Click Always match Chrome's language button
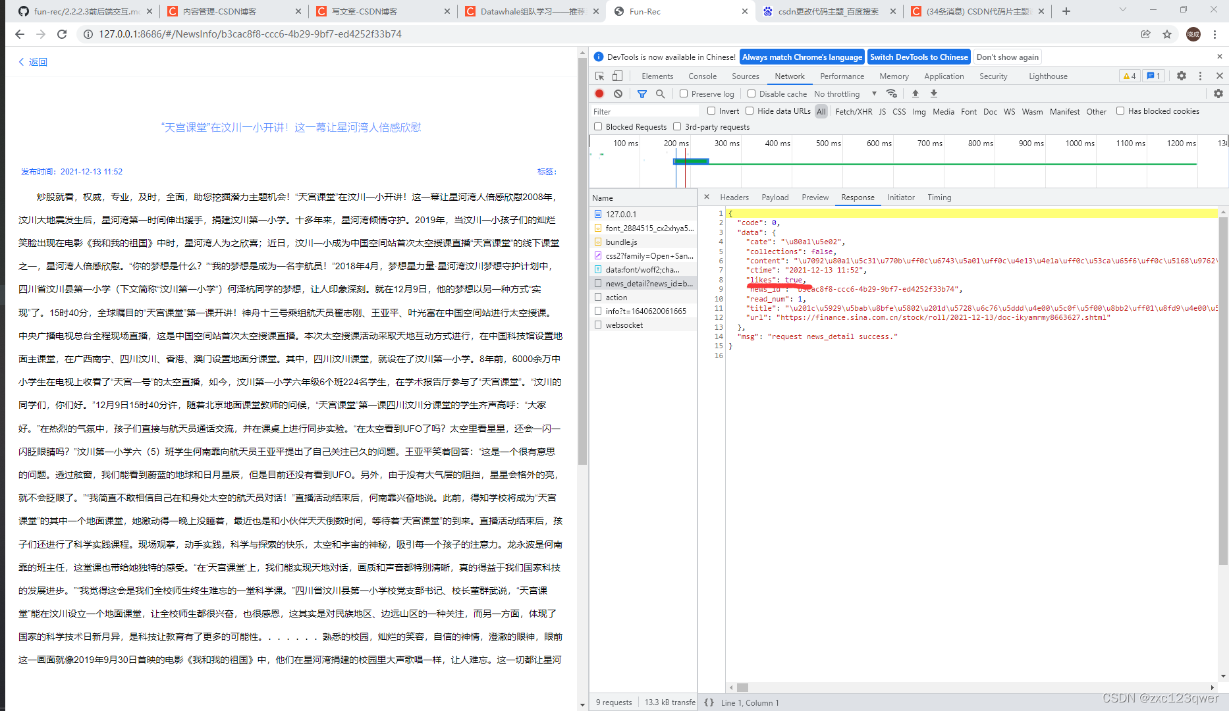This screenshot has height=711, width=1229. coord(802,57)
